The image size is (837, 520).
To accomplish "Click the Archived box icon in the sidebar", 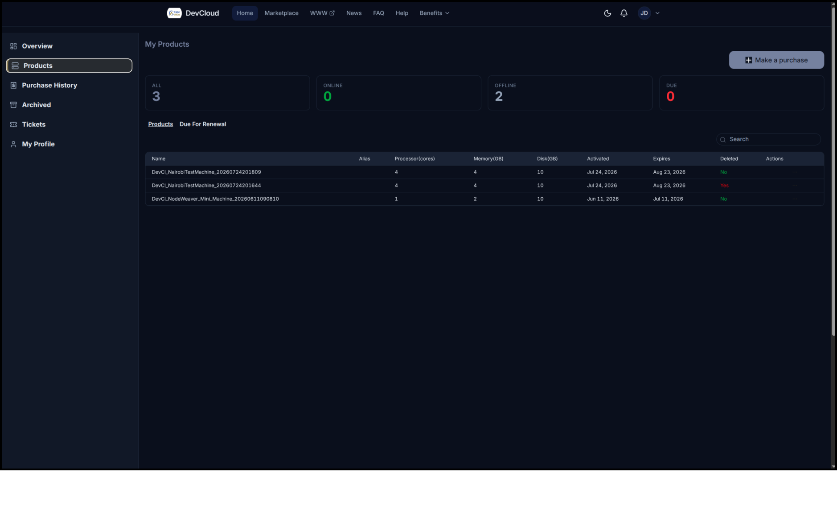I will point(13,105).
